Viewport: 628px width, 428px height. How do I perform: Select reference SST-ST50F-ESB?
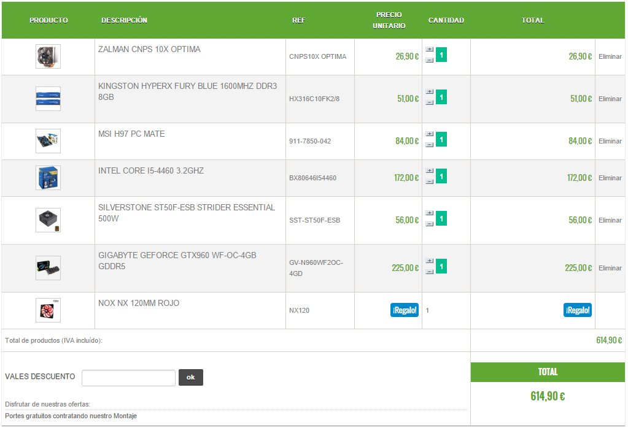pos(314,220)
